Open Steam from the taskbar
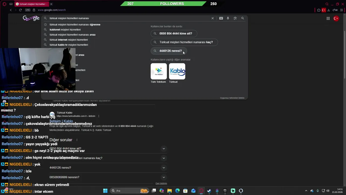Image resolution: width=346 pixels, height=195 pixels. 209,191
